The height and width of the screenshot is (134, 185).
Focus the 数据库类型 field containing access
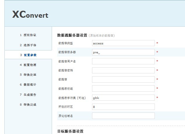123,43
